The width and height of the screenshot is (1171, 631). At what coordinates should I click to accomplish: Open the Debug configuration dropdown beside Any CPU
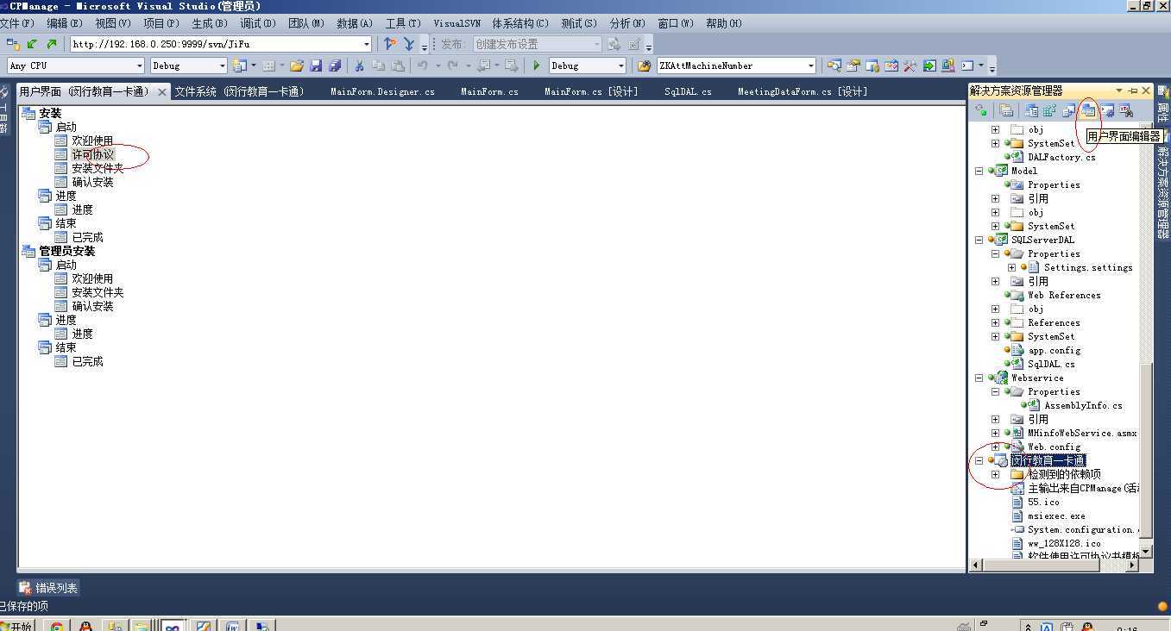222,66
